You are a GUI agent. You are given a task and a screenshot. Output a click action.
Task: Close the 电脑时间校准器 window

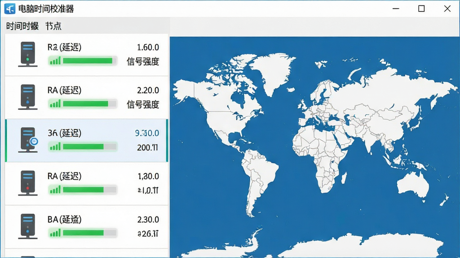[447, 9]
